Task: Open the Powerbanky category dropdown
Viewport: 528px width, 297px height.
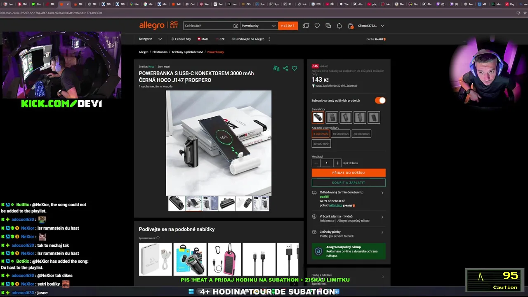Action: pos(259,26)
